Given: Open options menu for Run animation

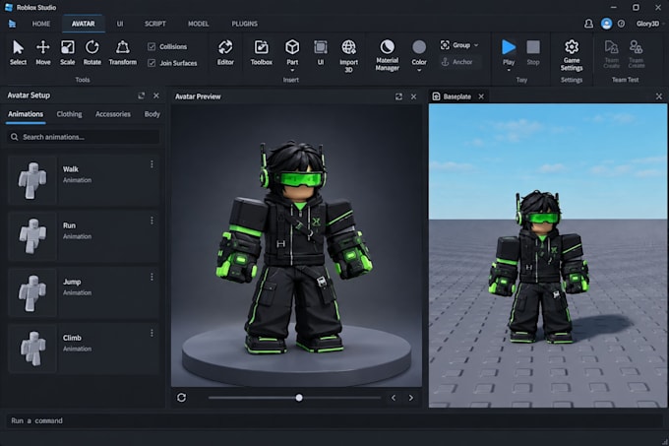Looking at the screenshot, I should click(152, 221).
